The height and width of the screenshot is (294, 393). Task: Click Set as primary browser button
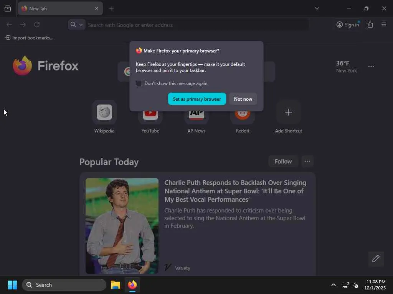tap(197, 99)
